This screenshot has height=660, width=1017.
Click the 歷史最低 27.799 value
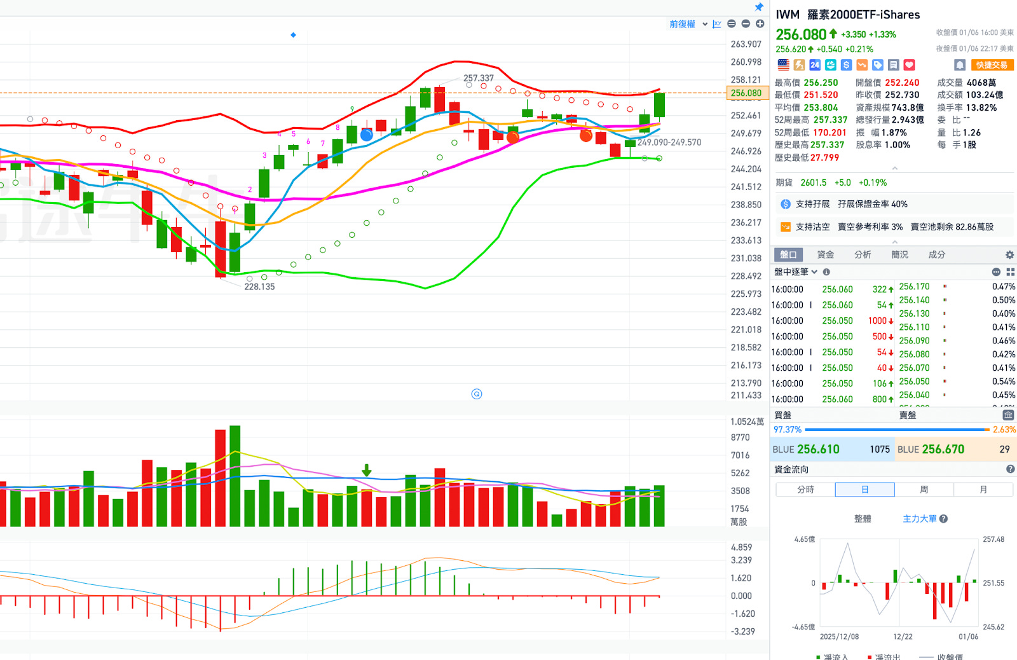tap(824, 158)
